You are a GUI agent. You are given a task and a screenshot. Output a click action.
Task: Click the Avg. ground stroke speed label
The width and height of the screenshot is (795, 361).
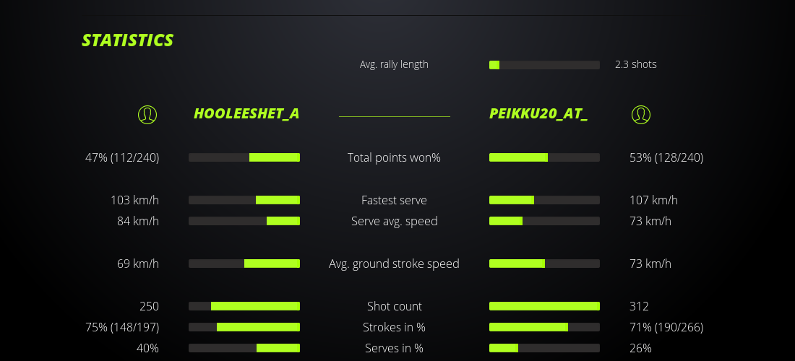pyautogui.click(x=394, y=264)
